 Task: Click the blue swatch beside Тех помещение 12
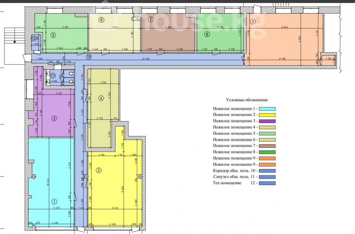coord(268,183)
